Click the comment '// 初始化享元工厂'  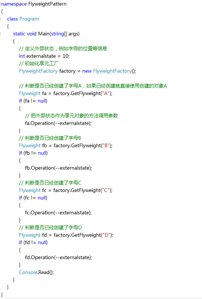click(39, 63)
